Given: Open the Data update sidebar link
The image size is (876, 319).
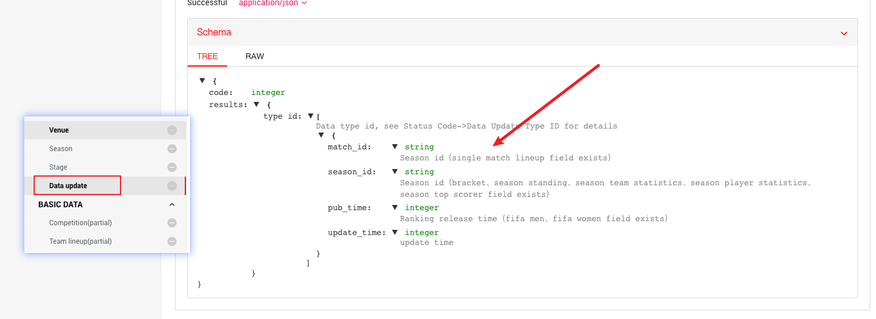Looking at the screenshot, I should pyautogui.click(x=68, y=186).
